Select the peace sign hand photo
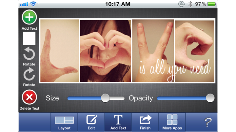The image size is (236, 132). click(x=153, y=51)
